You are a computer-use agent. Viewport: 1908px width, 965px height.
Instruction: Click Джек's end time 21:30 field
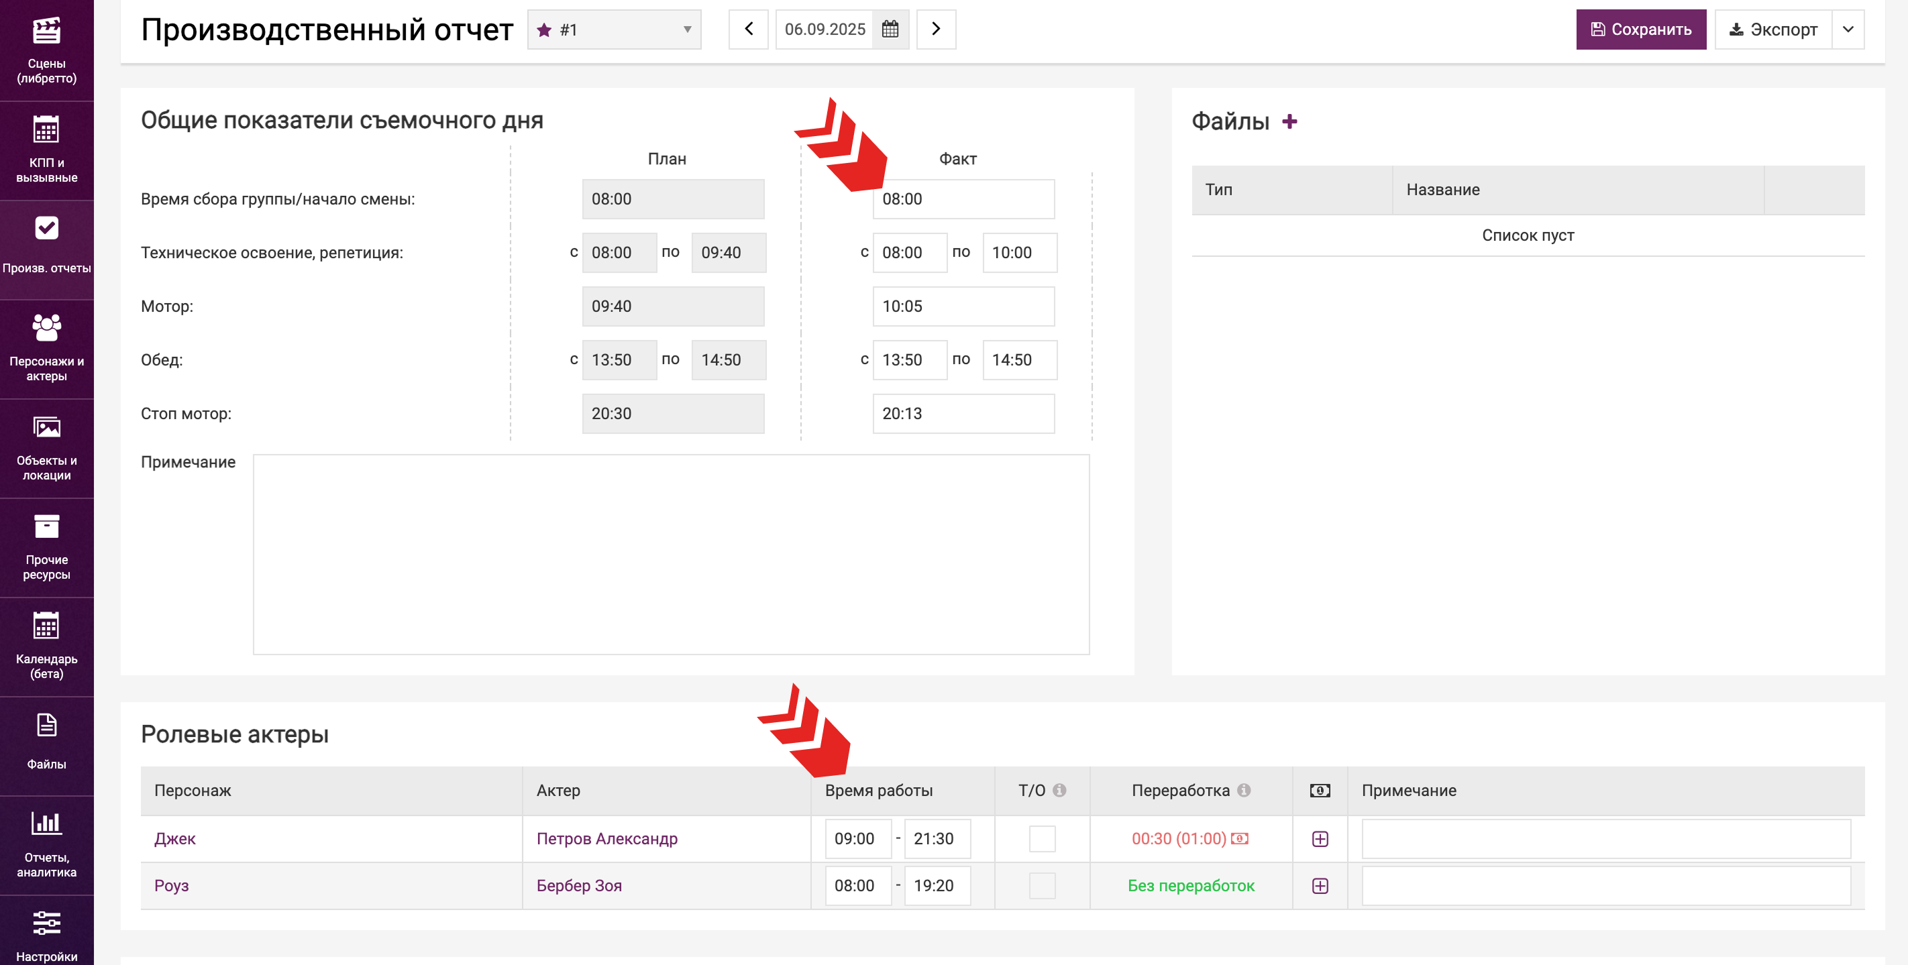937,839
